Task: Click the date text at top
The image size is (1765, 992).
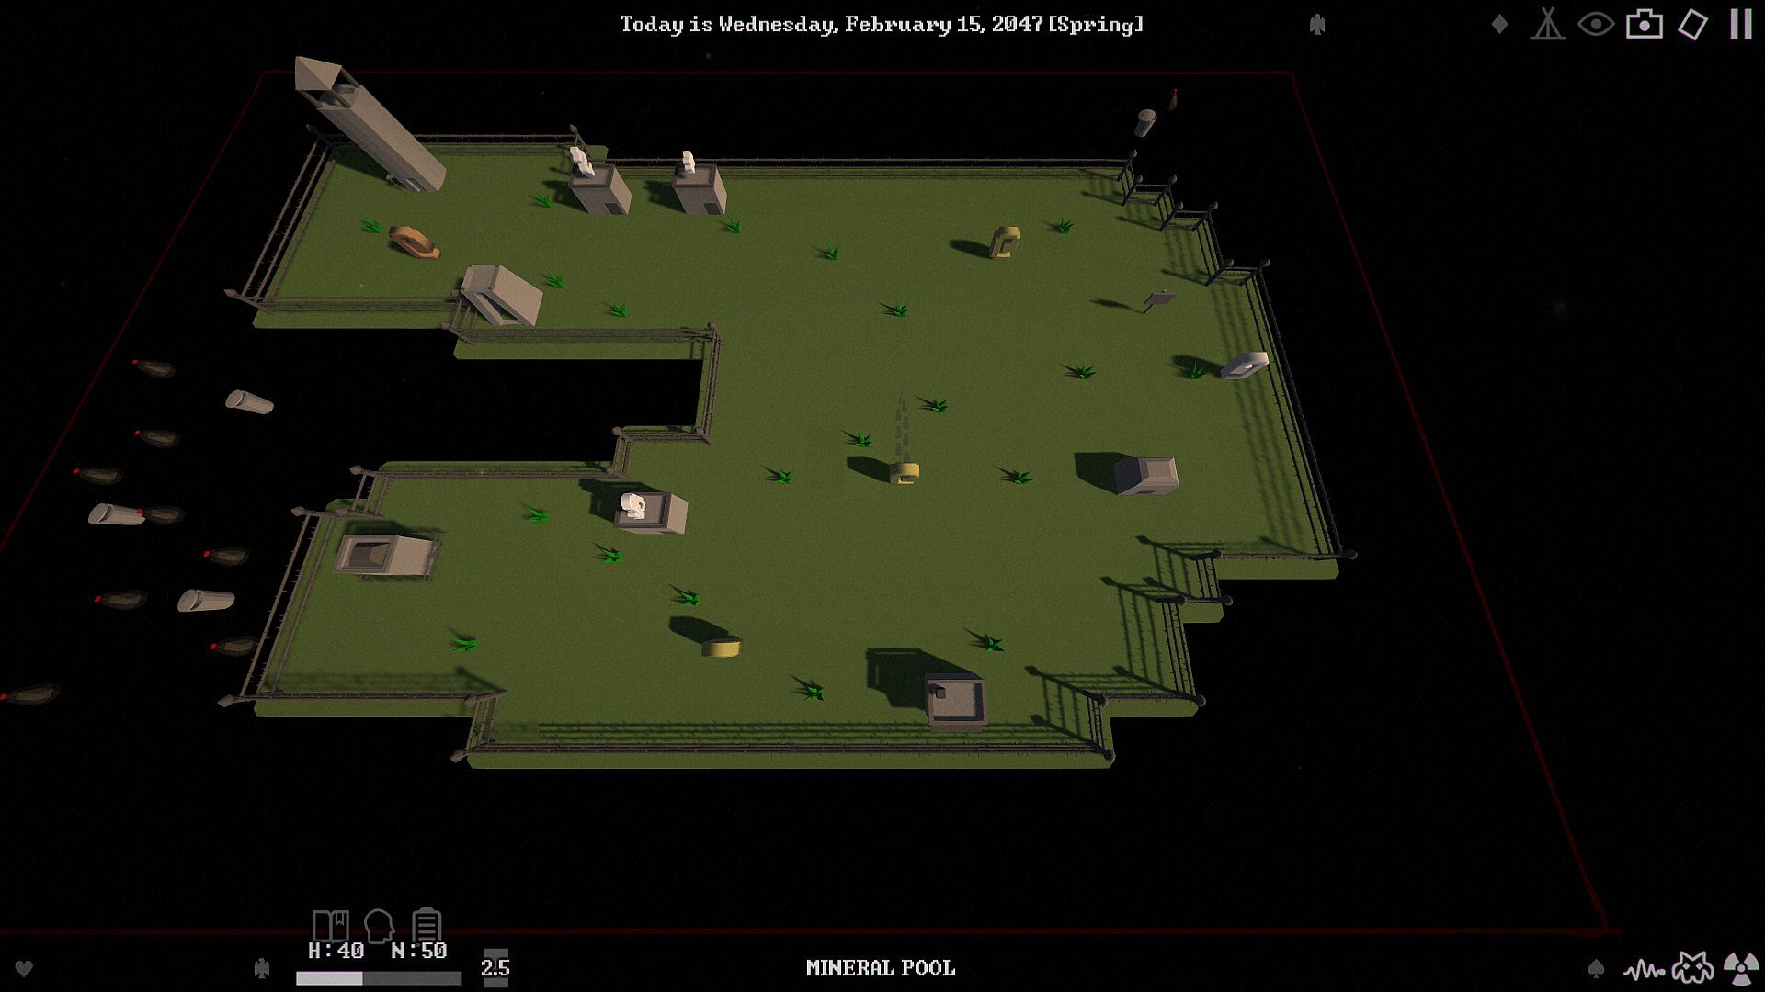Action: (x=882, y=24)
